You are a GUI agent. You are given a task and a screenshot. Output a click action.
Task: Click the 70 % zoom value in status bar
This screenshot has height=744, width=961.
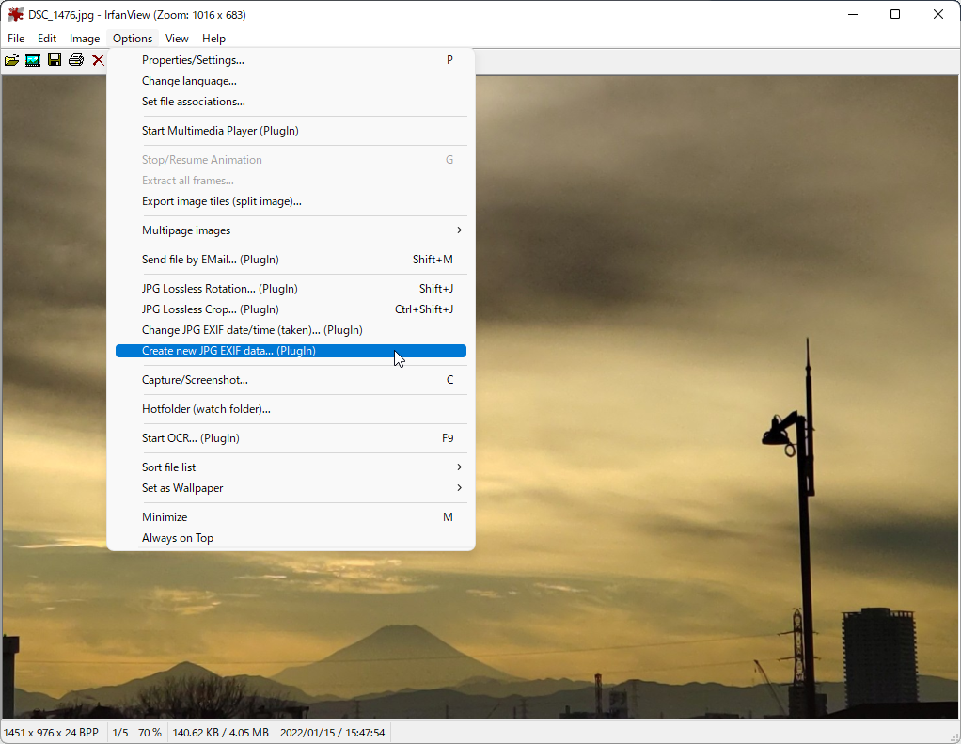(x=150, y=733)
